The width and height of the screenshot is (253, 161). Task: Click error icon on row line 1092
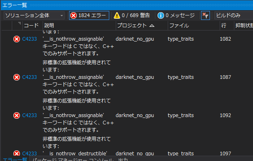[x=17, y=115]
